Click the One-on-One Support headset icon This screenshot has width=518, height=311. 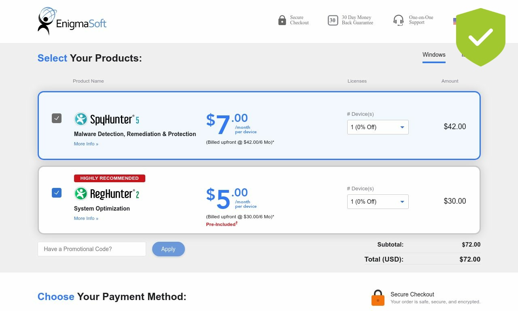399,20
